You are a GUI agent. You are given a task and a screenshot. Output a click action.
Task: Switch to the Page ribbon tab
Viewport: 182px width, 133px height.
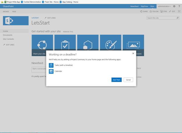[14, 11]
